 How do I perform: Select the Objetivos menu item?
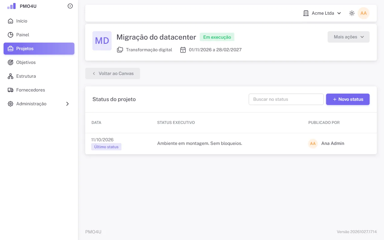coord(39,62)
